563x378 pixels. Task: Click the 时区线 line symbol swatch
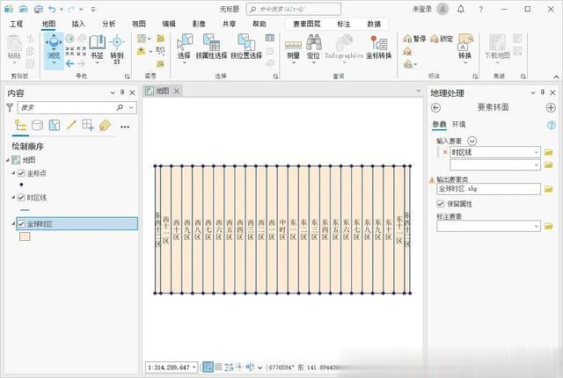pos(25,210)
